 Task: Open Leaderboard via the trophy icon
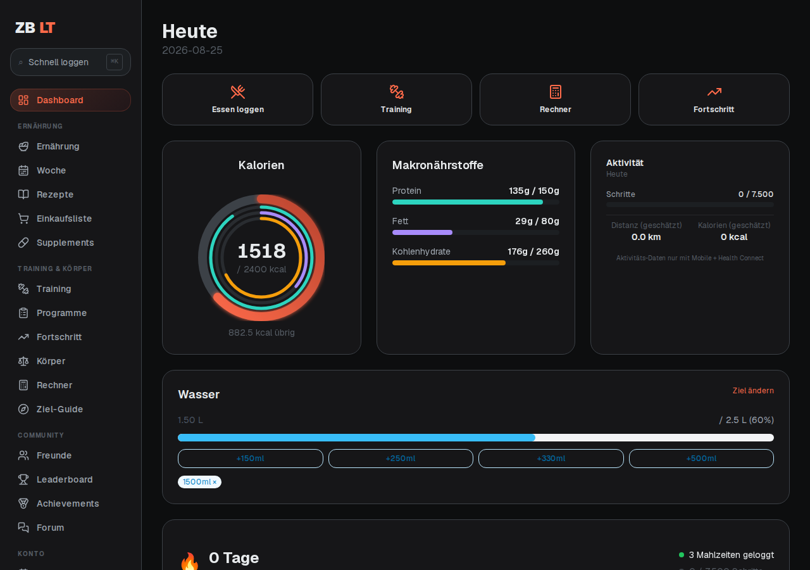pos(23,479)
